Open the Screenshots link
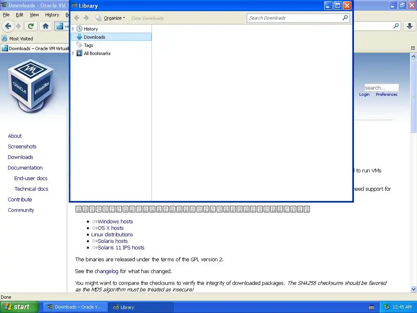This screenshot has width=417, height=313. [x=22, y=146]
